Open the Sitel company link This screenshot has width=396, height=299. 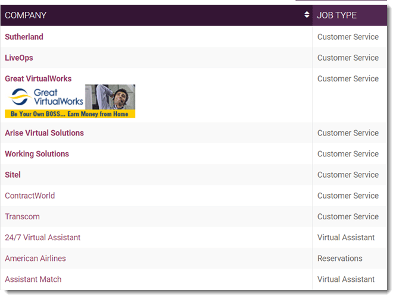tap(13, 175)
